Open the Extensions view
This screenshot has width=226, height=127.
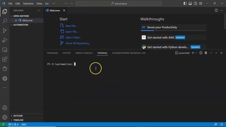[5, 59]
